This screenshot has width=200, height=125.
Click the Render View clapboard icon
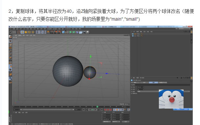click(52, 32)
